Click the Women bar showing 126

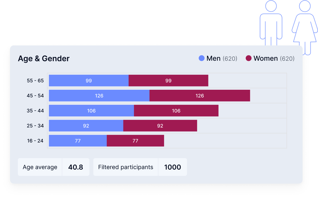199,96
